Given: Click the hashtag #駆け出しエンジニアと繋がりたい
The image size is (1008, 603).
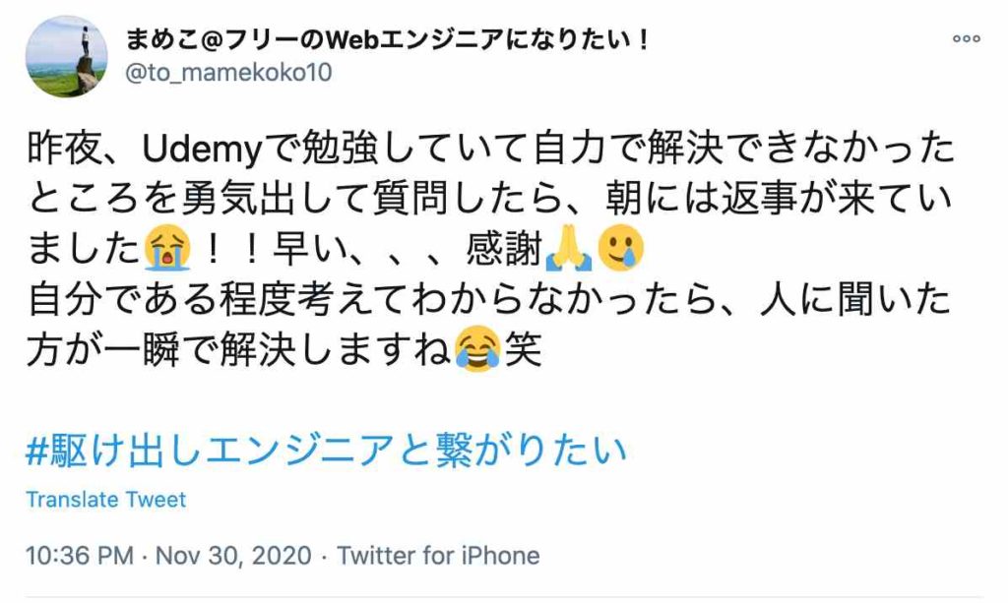Looking at the screenshot, I should click(x=326, y=449).
